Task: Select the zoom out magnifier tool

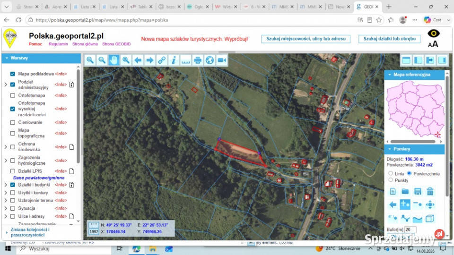Action: [102, 60]
